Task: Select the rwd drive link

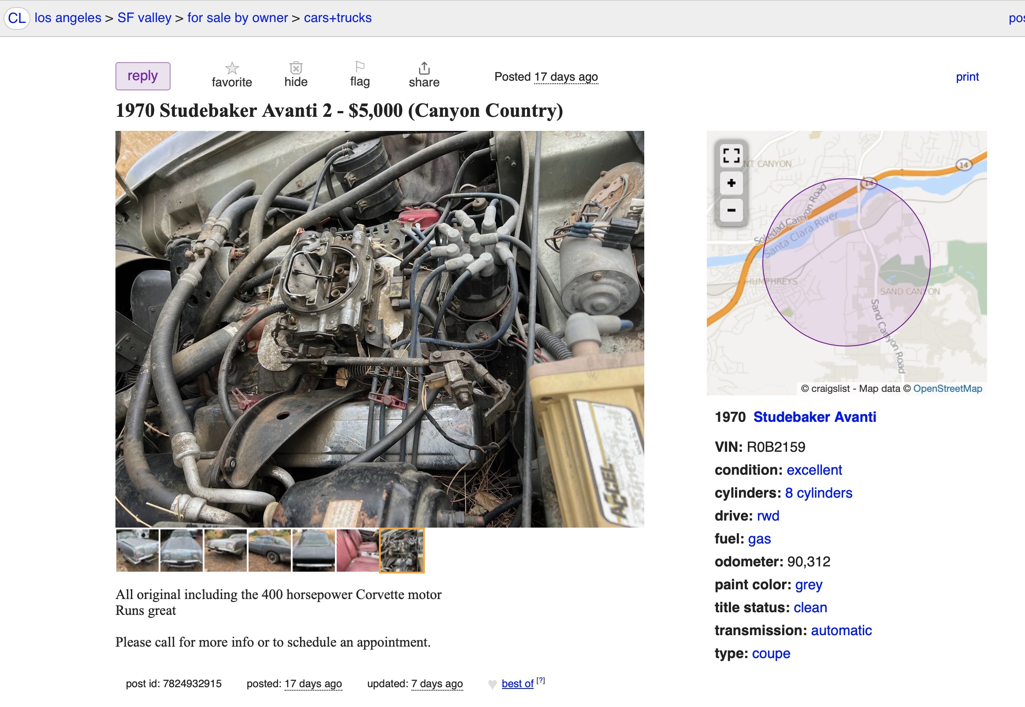Action: click(768, 516)
